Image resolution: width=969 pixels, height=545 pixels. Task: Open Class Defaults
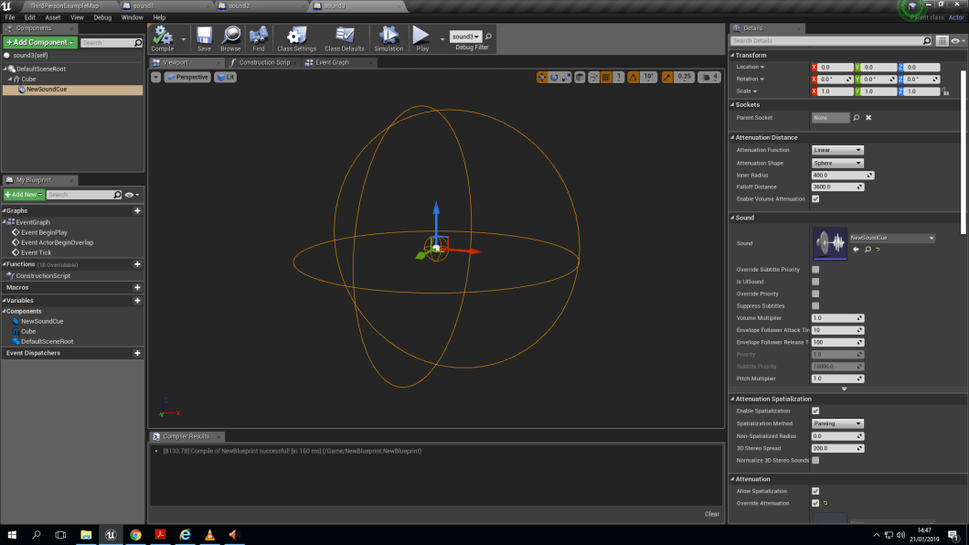[x=345, y=38]
